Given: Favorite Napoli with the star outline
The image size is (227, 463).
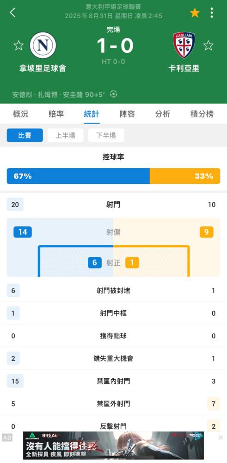Looking at the screenshot, I should pyautogui.click(x=18, y=45).
